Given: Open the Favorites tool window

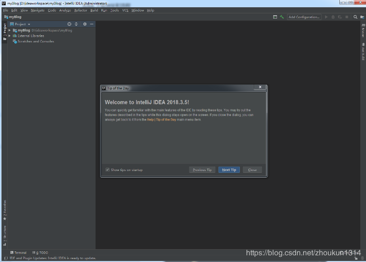Looking at the screenshot, I should point(5,210).
